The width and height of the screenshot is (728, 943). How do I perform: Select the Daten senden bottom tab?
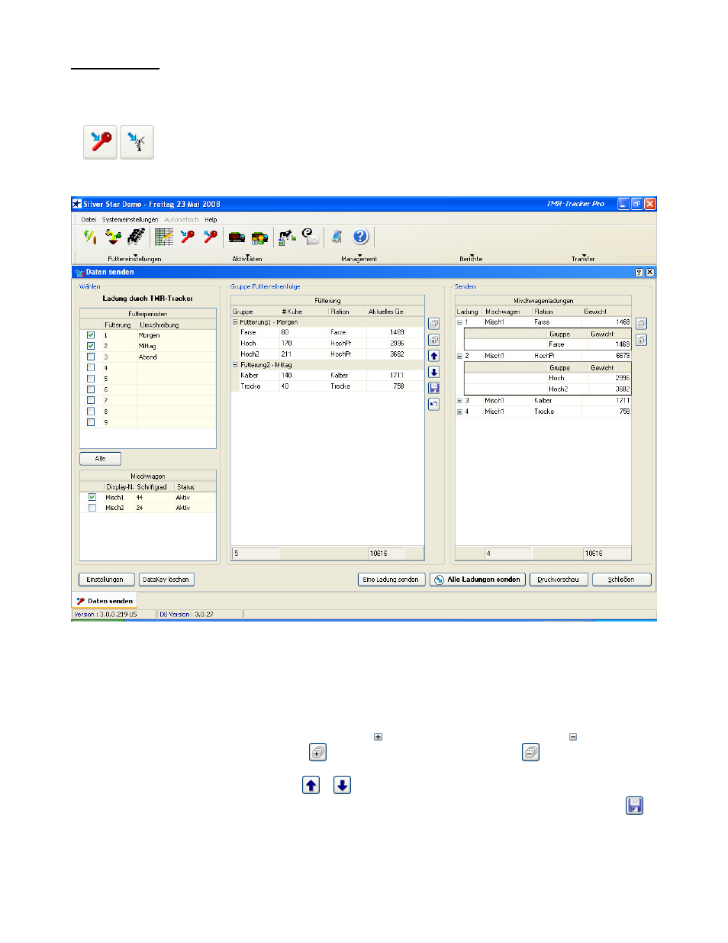click(105, 601)
